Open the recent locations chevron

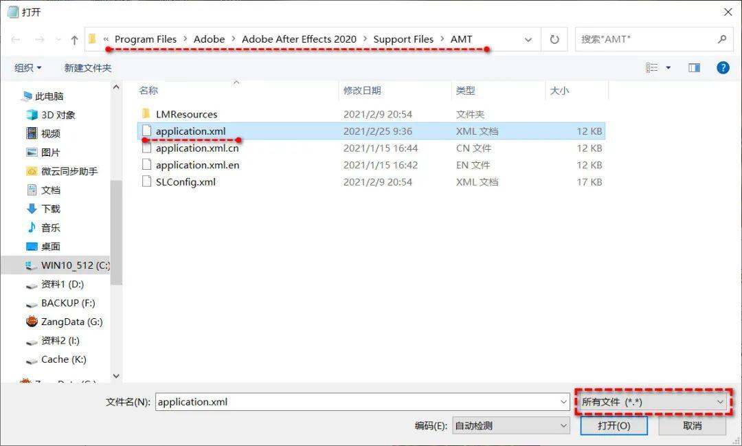(58, 40)
